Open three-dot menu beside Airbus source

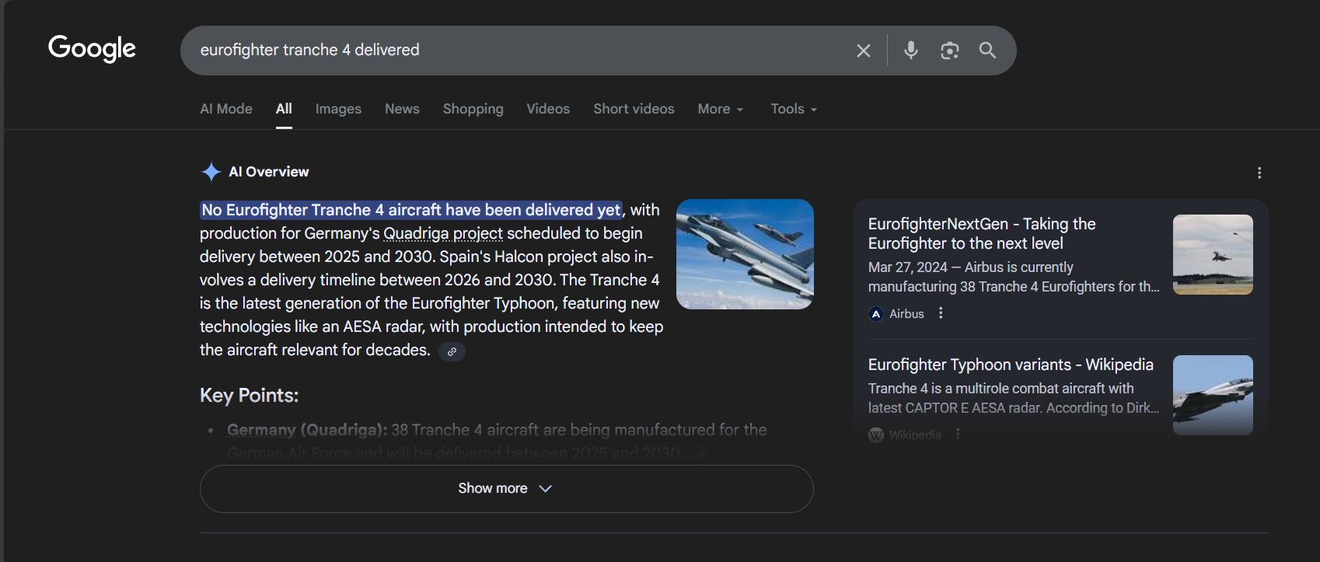pos(941,313)
